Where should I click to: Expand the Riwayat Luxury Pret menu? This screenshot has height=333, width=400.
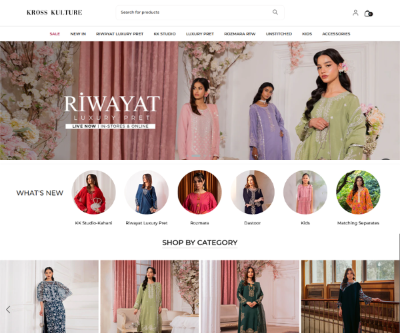(x=121, y=34)
